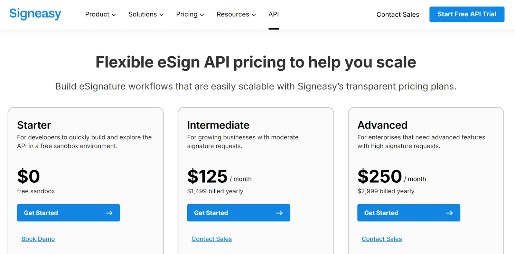515x254 pixels.
Task: Open the Product menu
Action: (100, 14)
